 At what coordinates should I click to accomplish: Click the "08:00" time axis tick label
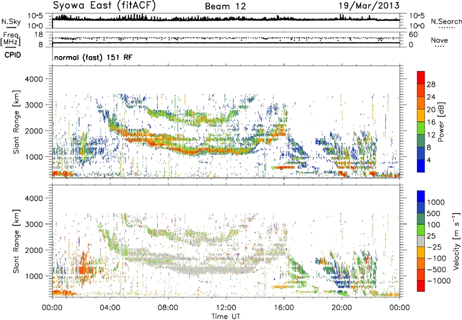168,308
